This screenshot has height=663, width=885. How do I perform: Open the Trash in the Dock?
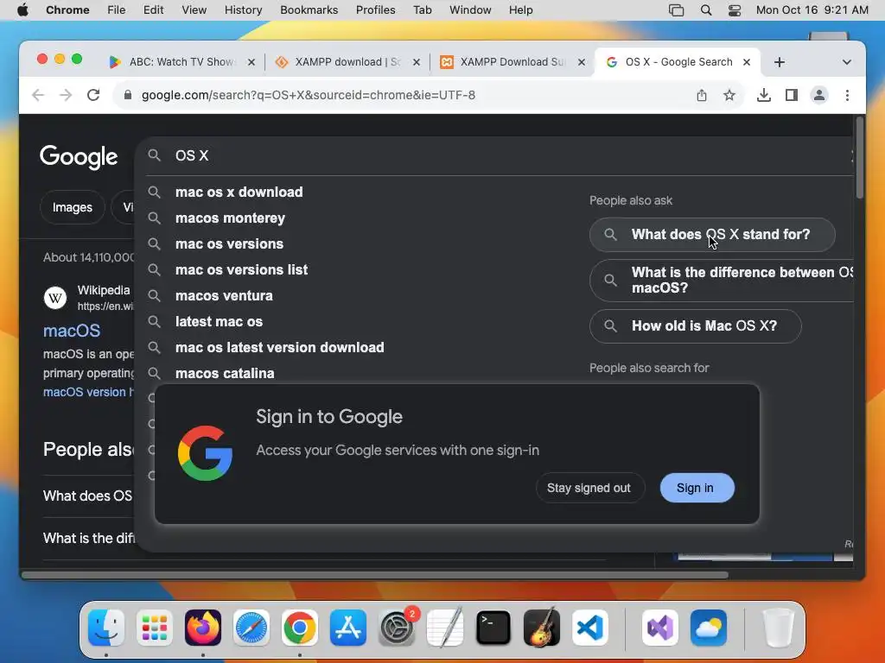pos(779,628)
